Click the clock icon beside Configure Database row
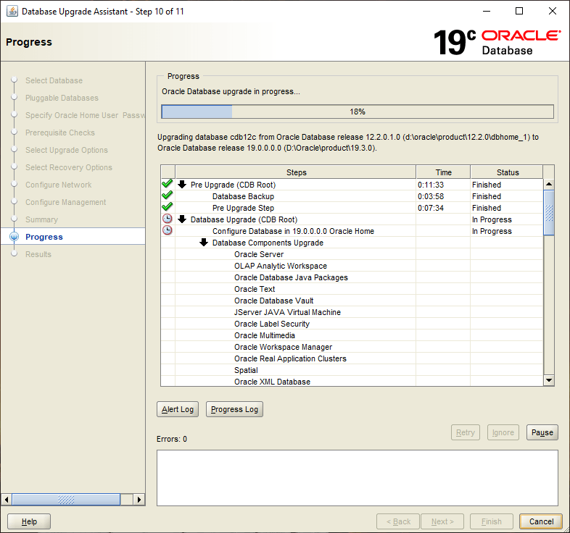This screenshot has width=570, height=533. point(168,230)
